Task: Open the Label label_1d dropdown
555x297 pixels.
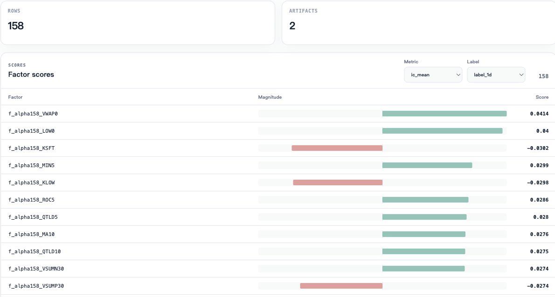Action: point(496,75)
